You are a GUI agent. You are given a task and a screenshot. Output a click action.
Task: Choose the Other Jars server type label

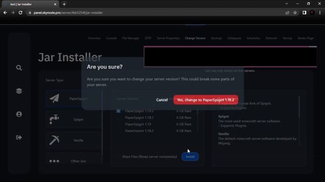(x=78, y=161)
